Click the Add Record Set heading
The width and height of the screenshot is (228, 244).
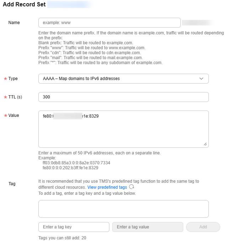coord(24,4)
